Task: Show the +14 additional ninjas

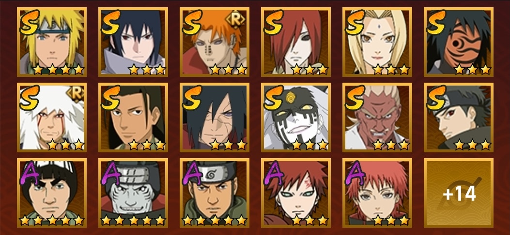Action: (x=459, y=193)
